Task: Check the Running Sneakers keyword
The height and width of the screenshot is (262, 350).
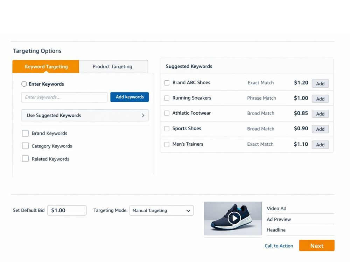Action: (x=167, y=98)
